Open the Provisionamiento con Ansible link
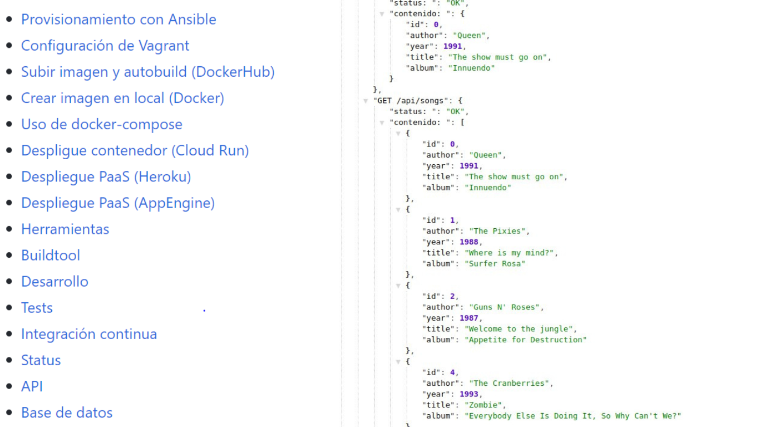This screenshot has height=427, width=760. [x=119, y=19]
